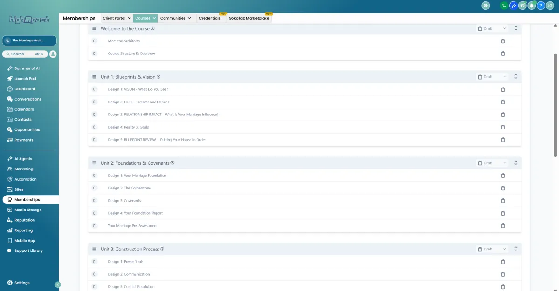Open Launch Pad in the sidebar
The height and width of the screenshot is (291, 559).
point(25,79)
